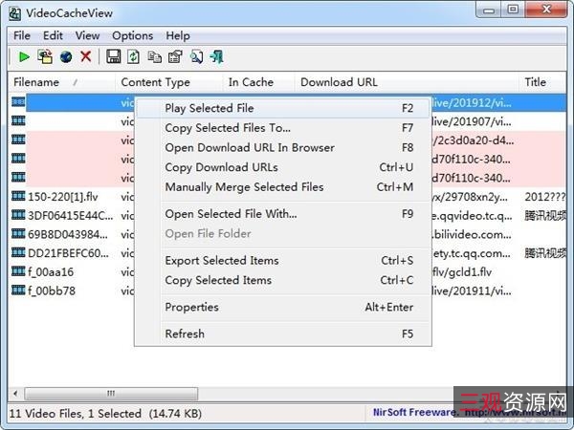Click the green Play Selected File icon
This screenshot has height=430, width=574.
point(24,57)
